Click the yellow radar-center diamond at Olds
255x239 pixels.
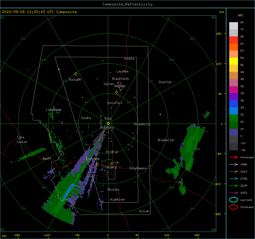[108, 124]
